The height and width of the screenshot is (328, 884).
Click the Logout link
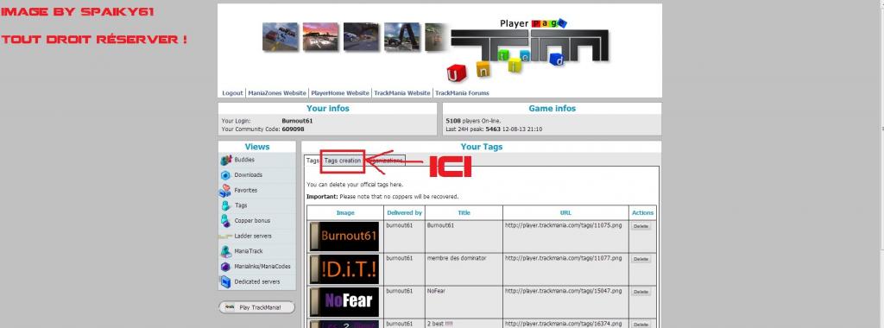[232, 93]
